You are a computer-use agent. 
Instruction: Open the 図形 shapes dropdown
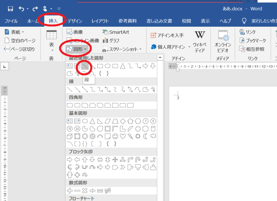pos(76,49)
